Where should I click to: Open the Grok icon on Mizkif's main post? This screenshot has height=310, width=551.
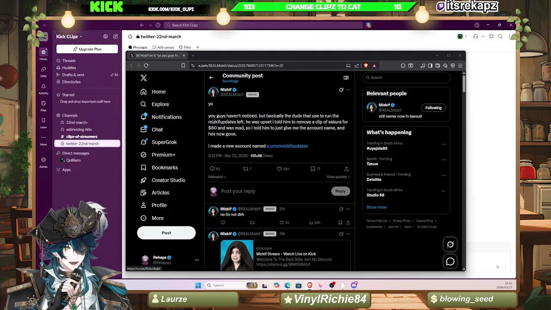tap(341, 90)
